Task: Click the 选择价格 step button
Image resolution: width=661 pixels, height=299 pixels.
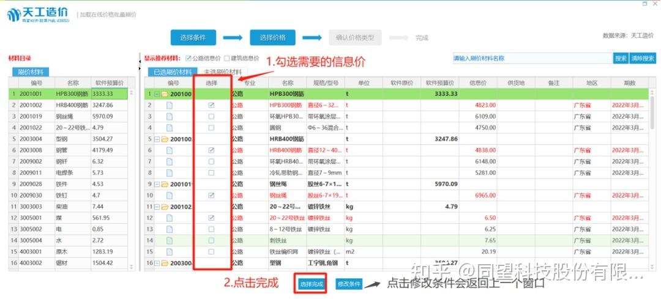Action: (x=272, y=37)
